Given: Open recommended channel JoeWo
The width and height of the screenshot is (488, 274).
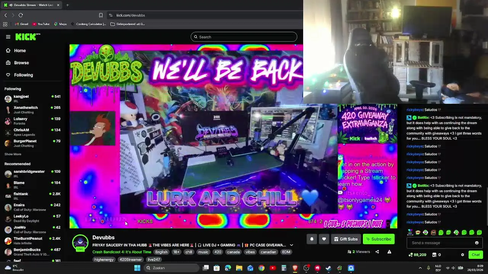Looking at the screenshot, I should (33, 229).
